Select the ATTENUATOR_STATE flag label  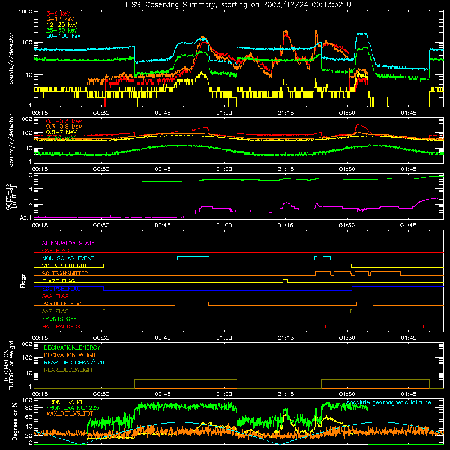pos(68,243)
